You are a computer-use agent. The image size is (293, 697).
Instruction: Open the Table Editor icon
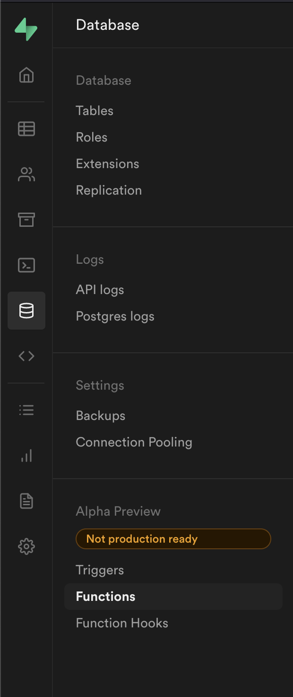tap(26, 129)
